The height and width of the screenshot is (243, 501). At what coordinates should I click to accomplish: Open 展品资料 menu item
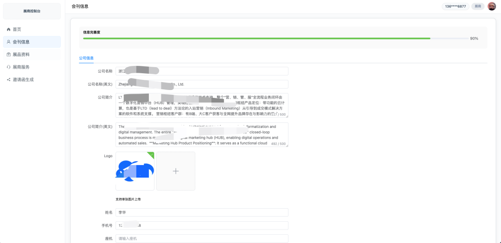click(32, 55)
